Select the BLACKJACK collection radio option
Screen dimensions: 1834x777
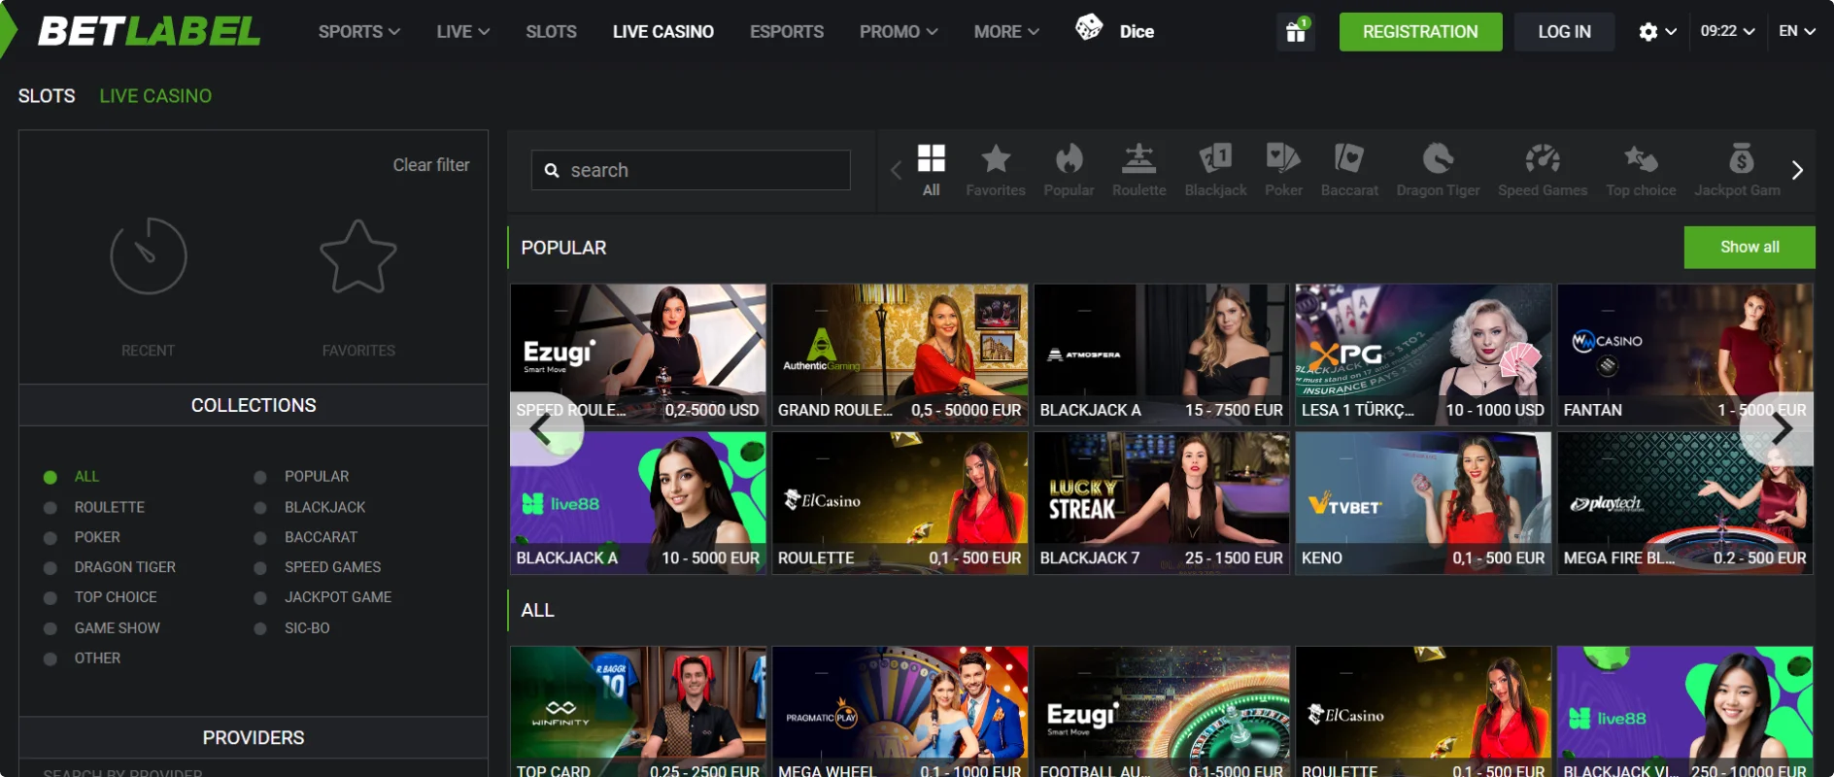[x=310, y=508]
